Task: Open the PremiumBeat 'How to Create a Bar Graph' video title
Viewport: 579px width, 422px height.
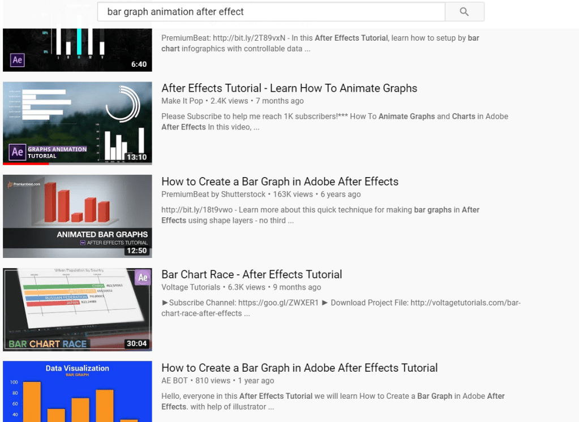Action: point(280,182)
